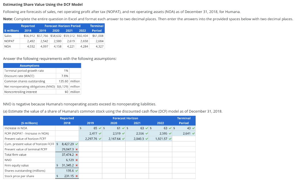Viewport: 295px width, 182px height.
Task: Select the empty 2022 cell for Total firm value
Action: click(160, 155)
